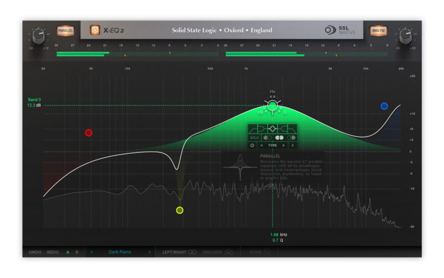Click the REDO button
The height and width of the screenshot is (278, 444).
[53, 252]
